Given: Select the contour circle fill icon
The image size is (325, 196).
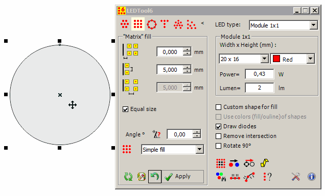Looking at the screenshot, I should tap(152, 24).
